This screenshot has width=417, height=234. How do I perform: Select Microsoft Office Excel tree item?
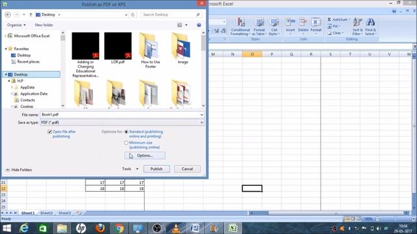click(29, 36)
